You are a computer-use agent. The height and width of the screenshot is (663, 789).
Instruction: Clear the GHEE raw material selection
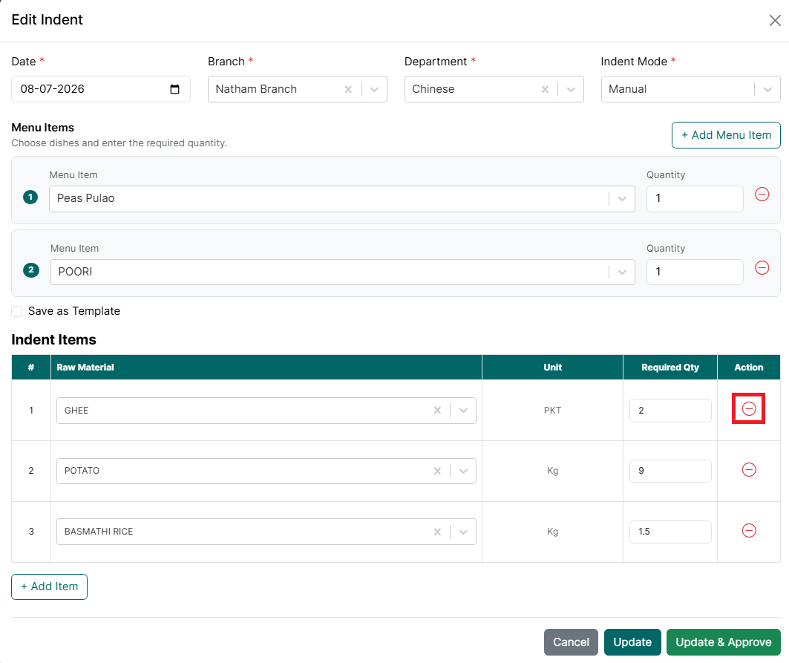437,411
